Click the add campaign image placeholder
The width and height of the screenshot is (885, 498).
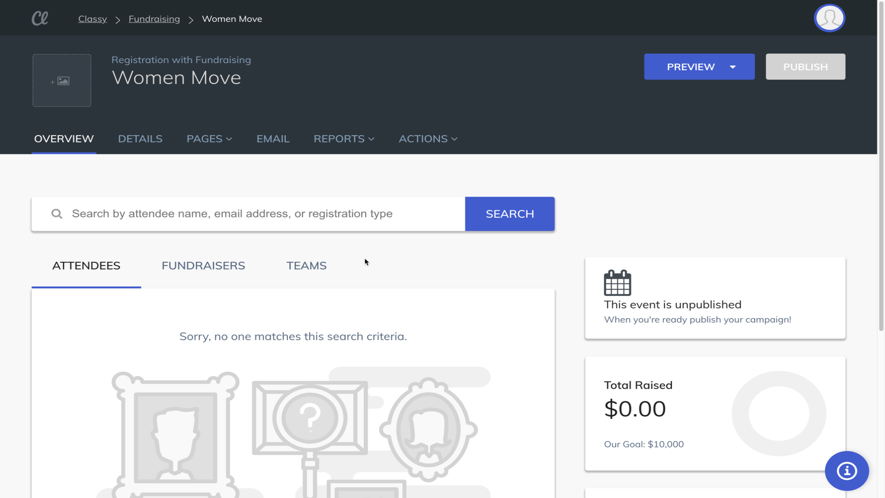pos(62,81)
